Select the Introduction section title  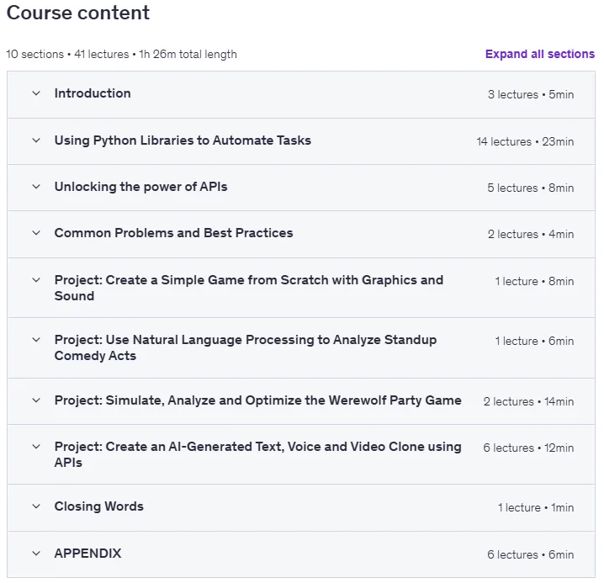[x=93, y=93]
